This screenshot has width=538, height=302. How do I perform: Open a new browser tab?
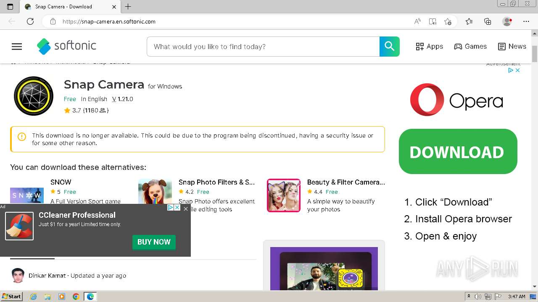point(128,7)
